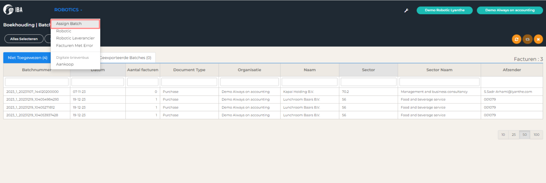Select Aankoop in the dropdown menu

(65, 64)
